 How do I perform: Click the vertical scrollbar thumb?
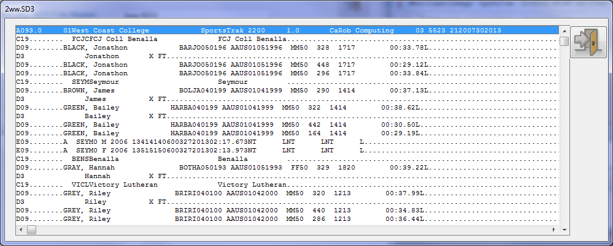tap(564, 41)
